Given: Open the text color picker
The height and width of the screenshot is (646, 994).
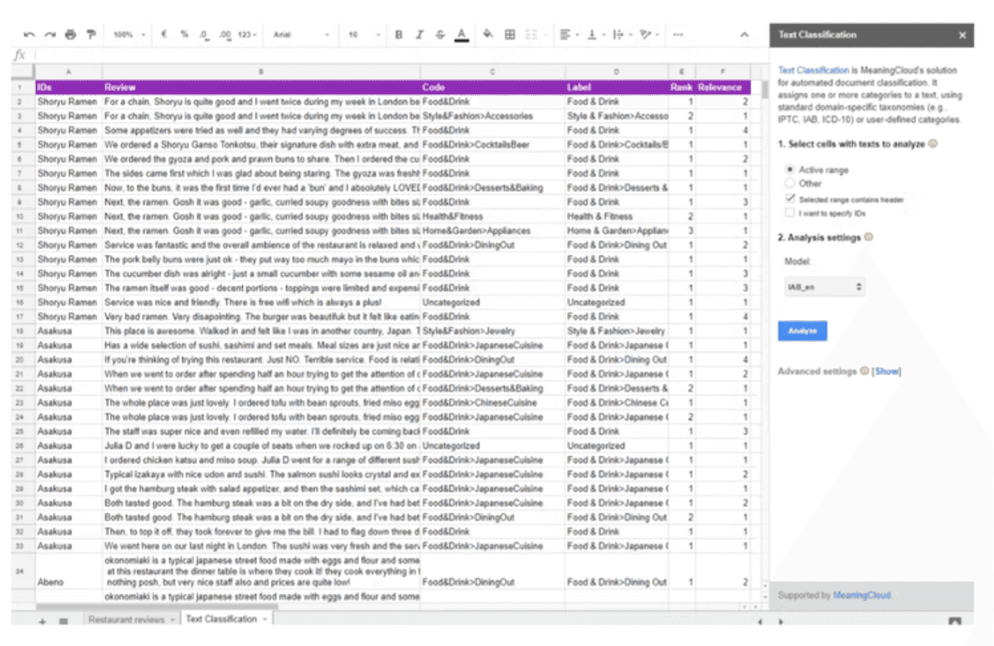Looking at the screenshot, I should [461, 34].
